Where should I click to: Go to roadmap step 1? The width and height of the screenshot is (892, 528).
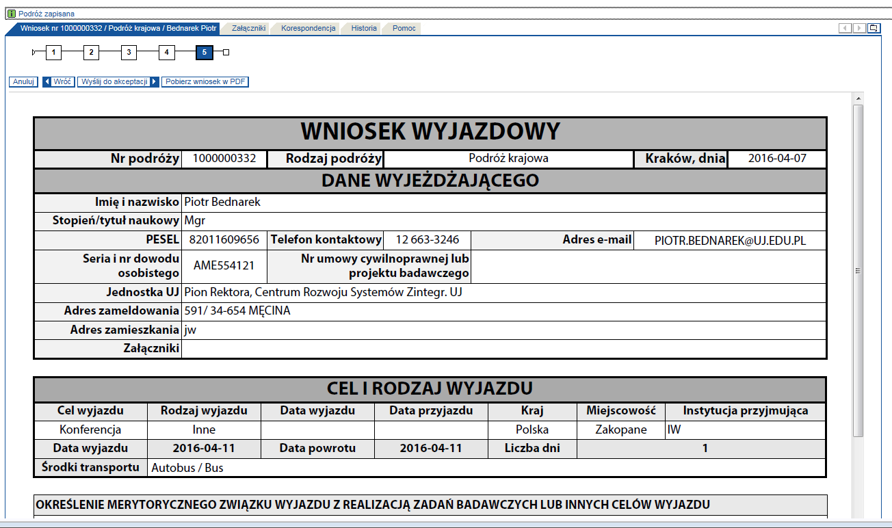click(x=54, y=52)
